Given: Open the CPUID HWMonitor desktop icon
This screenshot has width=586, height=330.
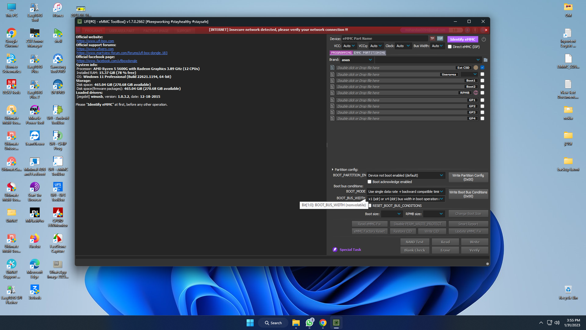Looking at the screenshot, I should tap(58, 217).
